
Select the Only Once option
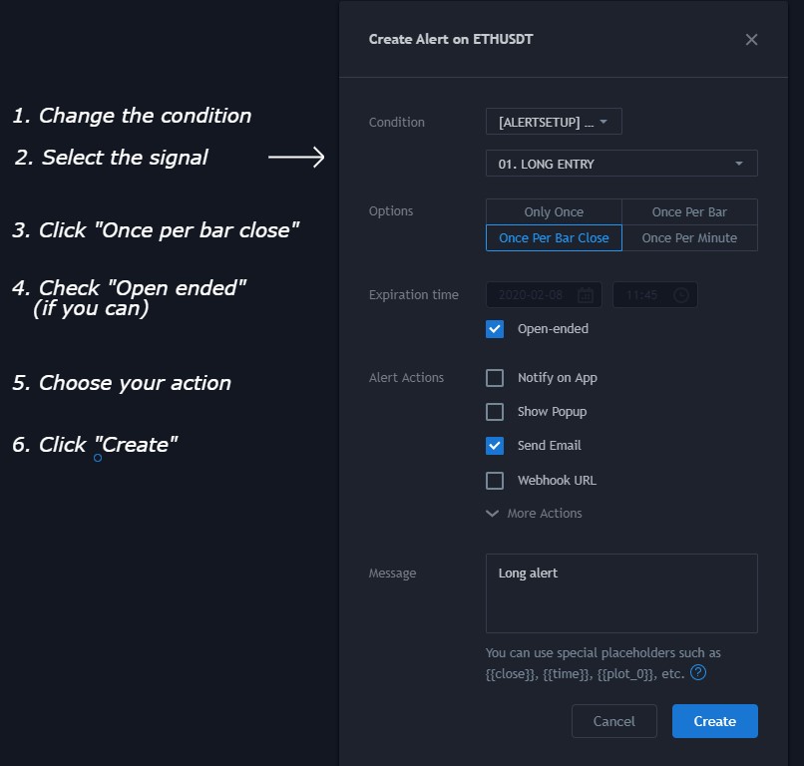click(x=554, y=211)
